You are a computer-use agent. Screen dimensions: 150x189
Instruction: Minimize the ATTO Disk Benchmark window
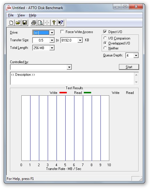[117, 7]
